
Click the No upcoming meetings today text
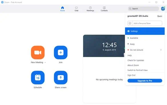(109, 80)
